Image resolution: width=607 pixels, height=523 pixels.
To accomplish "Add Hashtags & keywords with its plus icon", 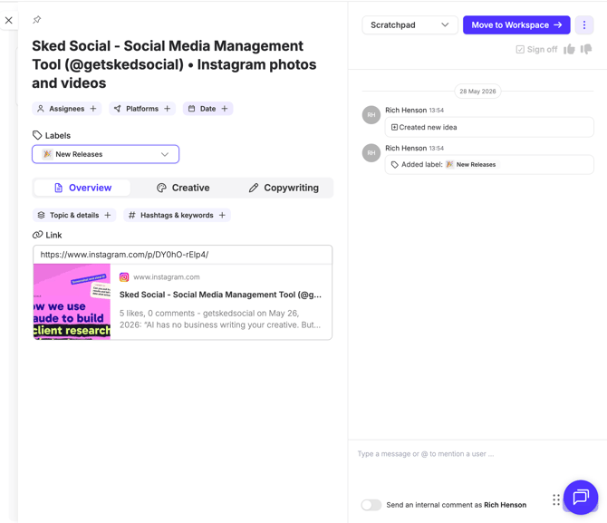I will [222, 215].
